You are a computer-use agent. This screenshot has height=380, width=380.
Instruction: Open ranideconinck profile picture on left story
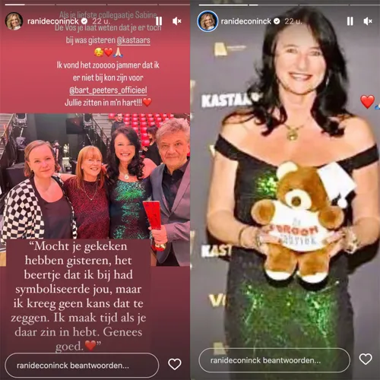click(14, 21)
